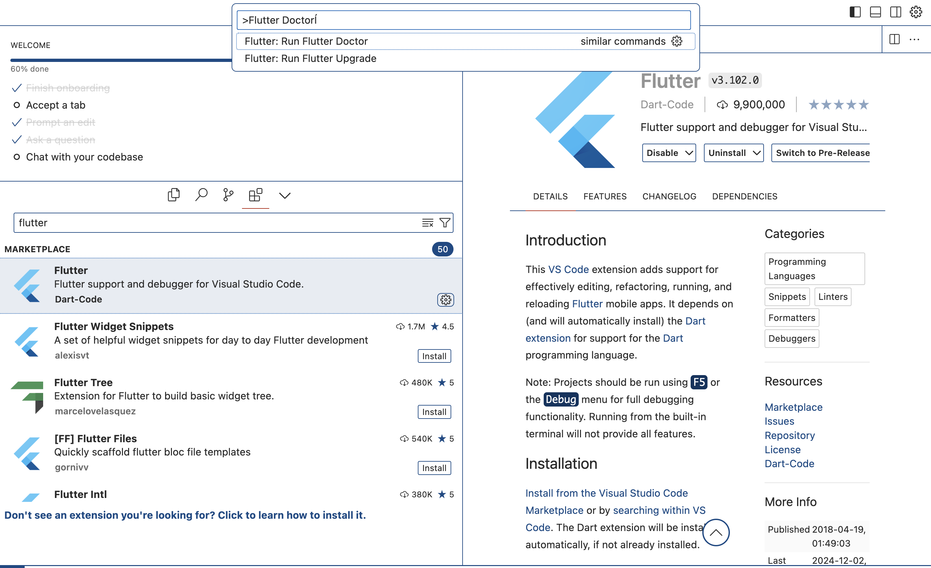Open the Source Control view icon
This screenshot has width=931, height=568.
pyautogui.click(x=228, y=195)
